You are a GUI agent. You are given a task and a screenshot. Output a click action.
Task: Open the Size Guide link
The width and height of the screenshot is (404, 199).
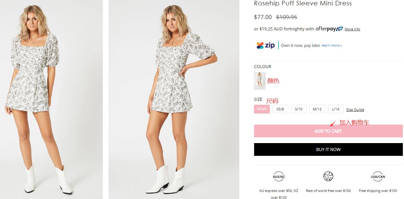click(x=355, y=110)
